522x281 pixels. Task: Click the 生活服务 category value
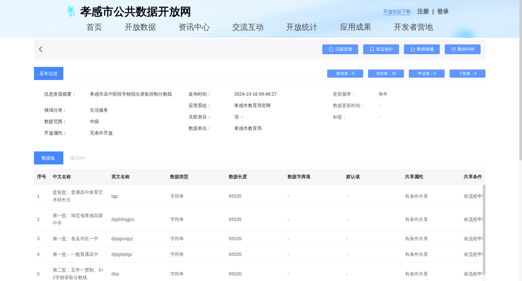(x=99, y=110)
